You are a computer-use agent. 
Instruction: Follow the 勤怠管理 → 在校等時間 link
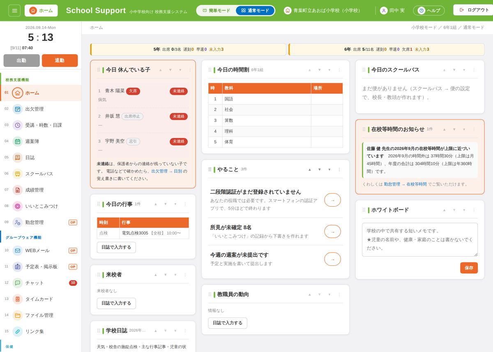[405, 184]
